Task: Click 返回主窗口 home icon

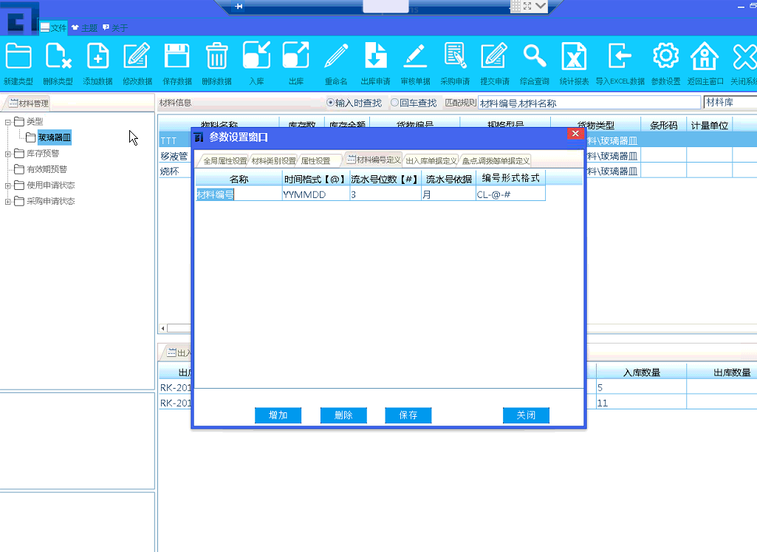Action: 705,56
